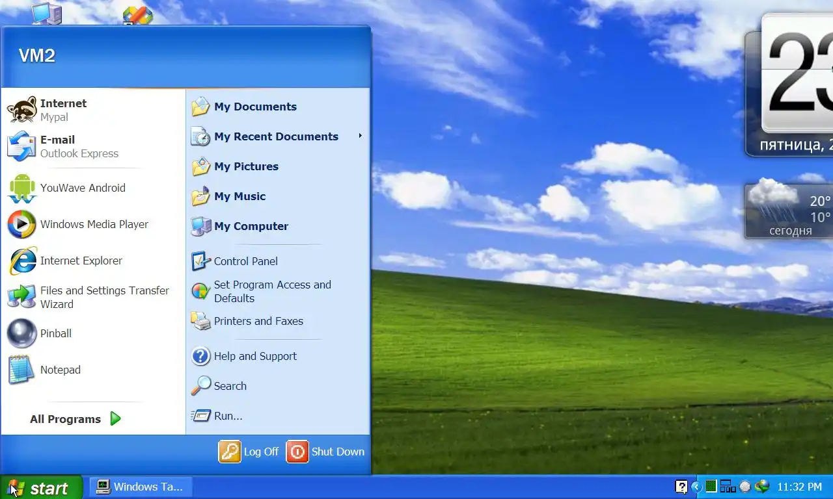Click weather widget cloud icon
This screenshot has width=833, height=499.
coord(772,199)
